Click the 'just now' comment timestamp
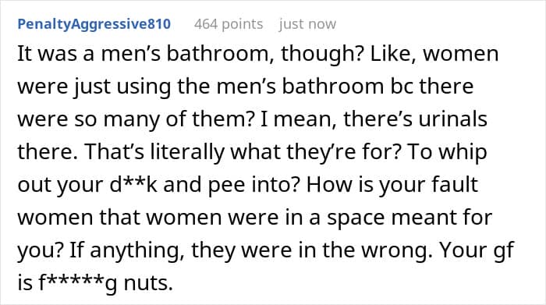This screenshot has width=546, height=305. click(307, 24)
